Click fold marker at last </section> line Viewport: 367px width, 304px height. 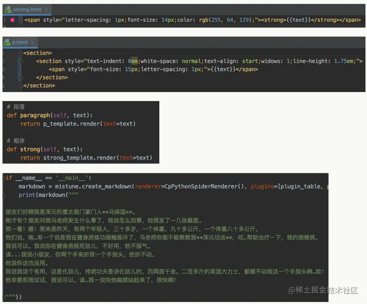click(21, 86)
